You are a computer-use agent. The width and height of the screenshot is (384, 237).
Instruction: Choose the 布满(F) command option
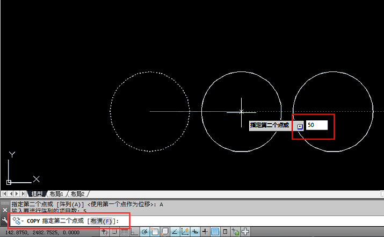101,221
